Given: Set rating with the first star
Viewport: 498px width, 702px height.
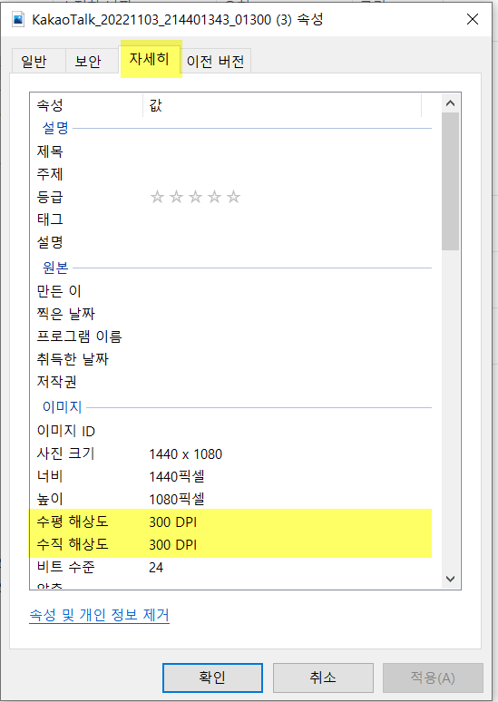Looking at the screenshot, I should click(157, 197).
